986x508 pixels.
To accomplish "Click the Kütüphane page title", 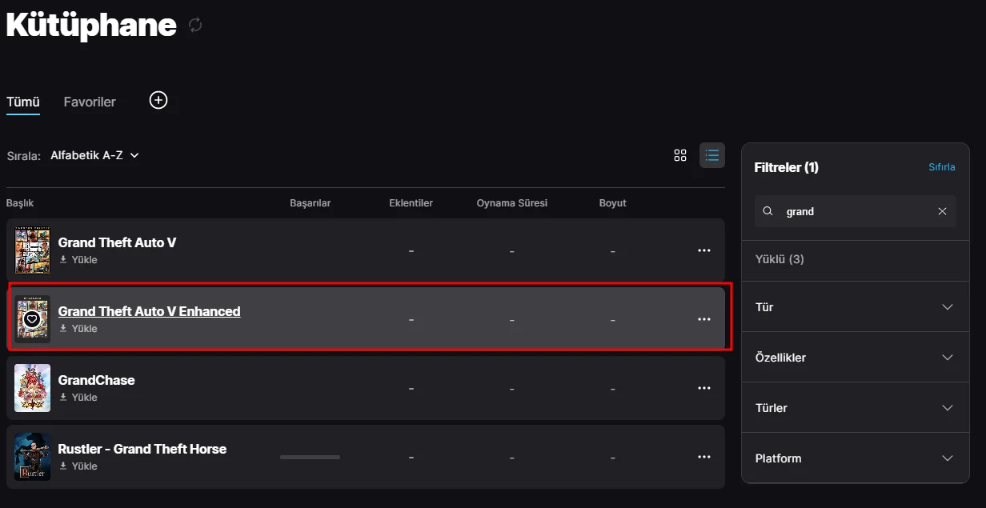I will [91, 25].
